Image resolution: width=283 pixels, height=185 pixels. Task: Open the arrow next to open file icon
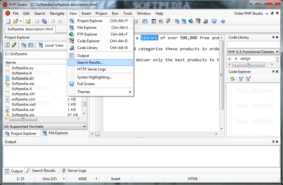coord(21,21)
